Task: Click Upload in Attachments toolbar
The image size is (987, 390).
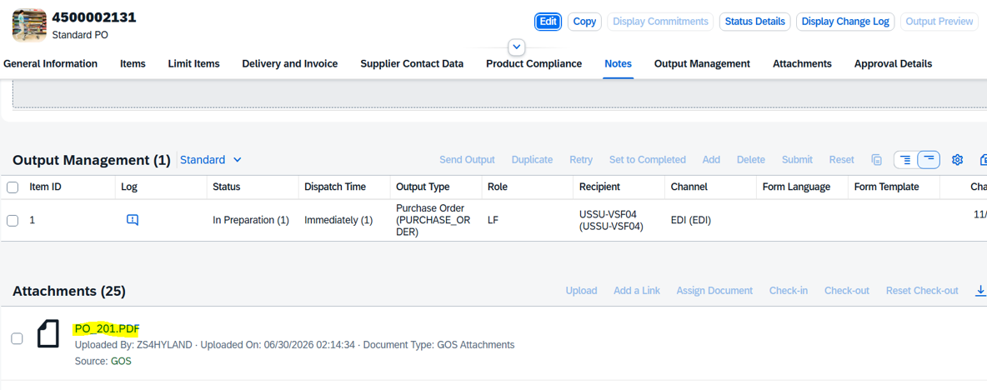Action: pyautogui.click(x=581, y=291)
